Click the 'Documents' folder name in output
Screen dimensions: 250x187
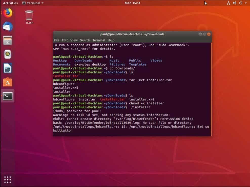click(x=62, y=65)
